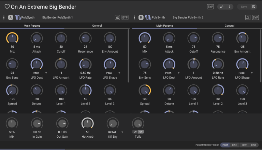Select the slot B badge
The width and height of the screenshot is (262, 150).
141,17
